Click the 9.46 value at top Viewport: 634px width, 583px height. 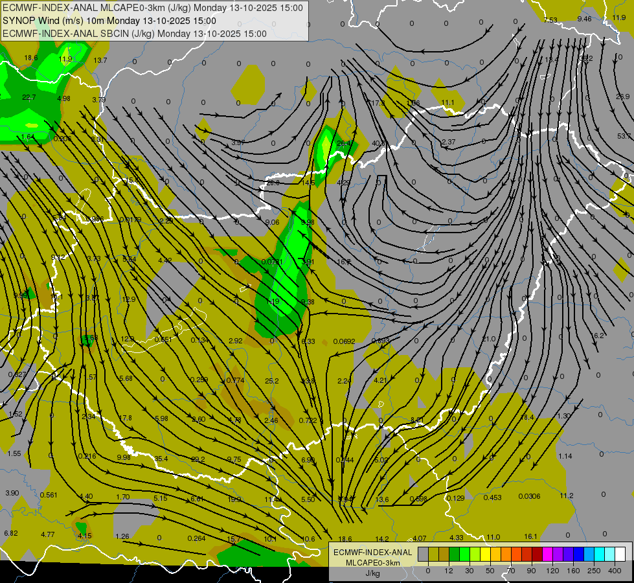[x=584, y=19]
